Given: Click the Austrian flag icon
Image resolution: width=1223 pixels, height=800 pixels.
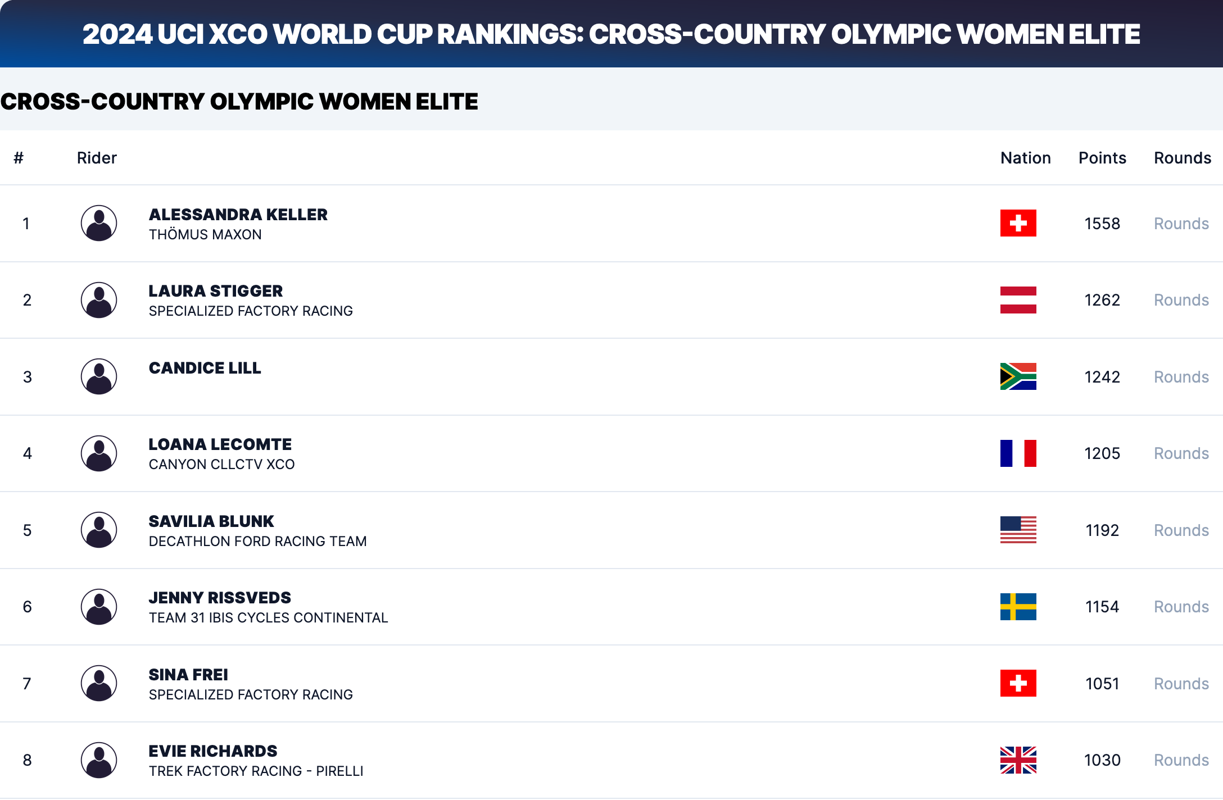Looking at the screenshot, I should [1018, 300].
